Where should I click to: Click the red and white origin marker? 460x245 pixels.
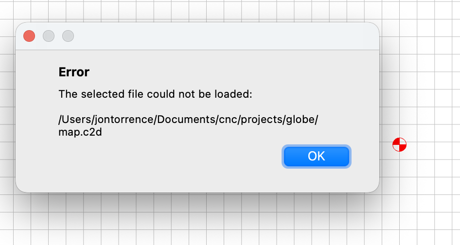(x=400, y=145)
